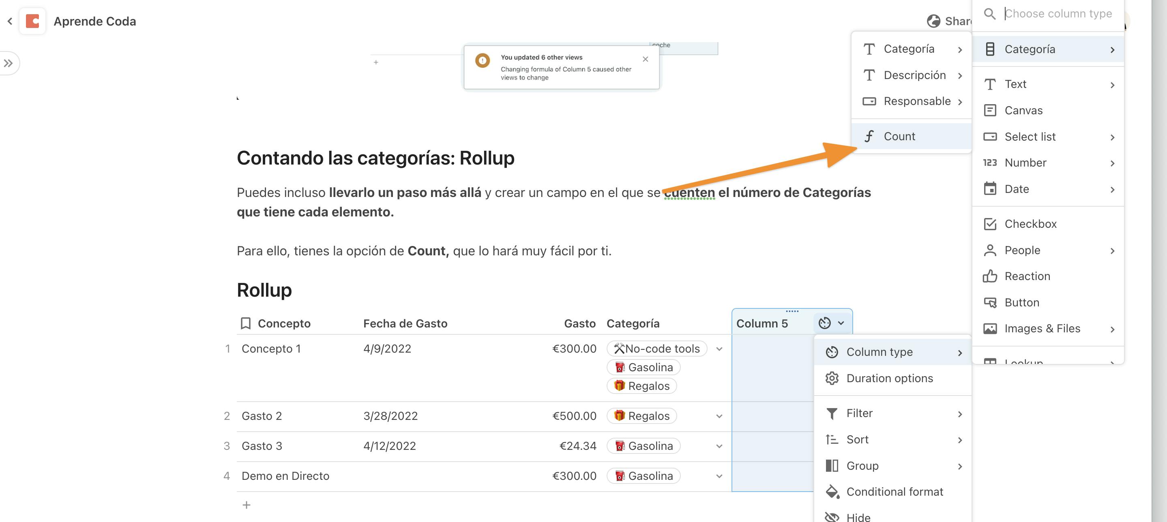
Task: Expand the collapsed sidebar with double chevron
Action: coord(8,63)
